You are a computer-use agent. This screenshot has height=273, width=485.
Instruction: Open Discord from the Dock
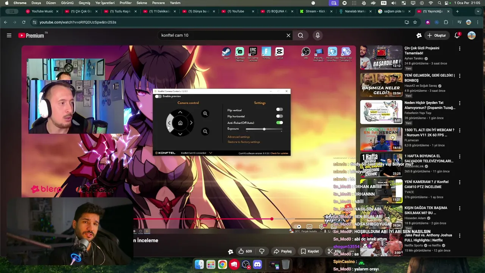click(258, 264)
